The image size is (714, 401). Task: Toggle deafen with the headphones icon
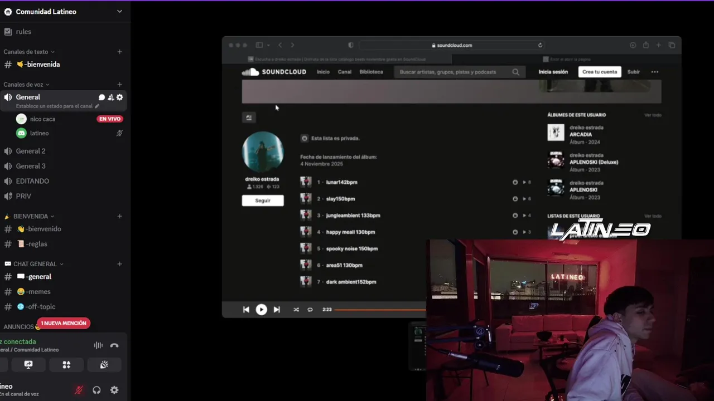[97, 390]
